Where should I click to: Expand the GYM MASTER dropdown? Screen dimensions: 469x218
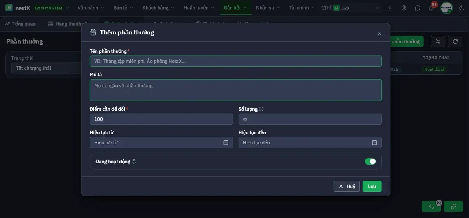pyautogui.click(x=52, y=8)
